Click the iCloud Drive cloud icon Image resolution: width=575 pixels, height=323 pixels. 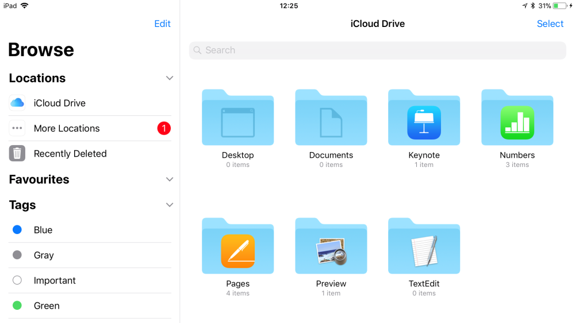[17, 103]
